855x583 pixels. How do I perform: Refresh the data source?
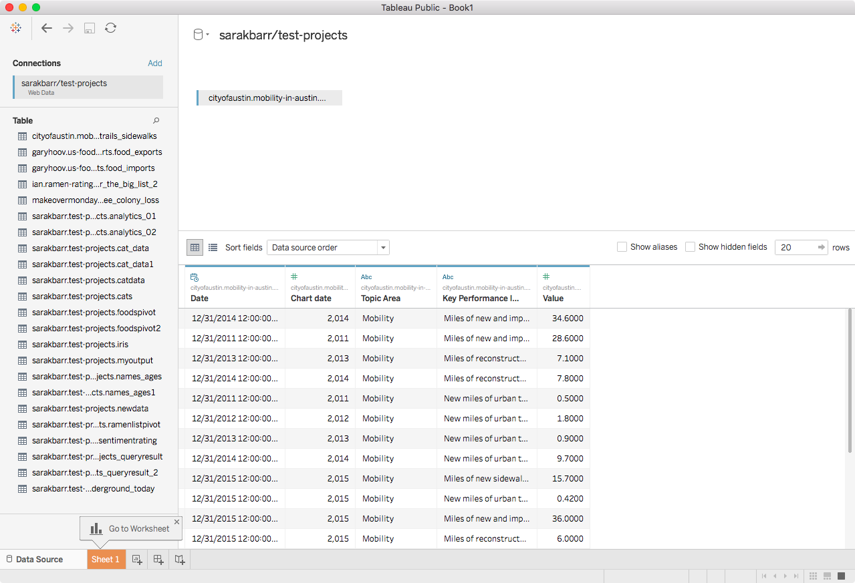pos(111,28)
